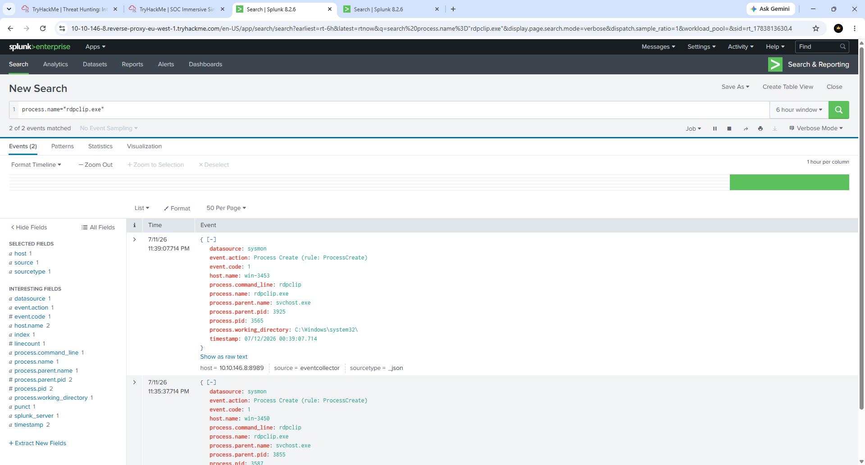Click the Splunk enterprise logo
This screenshot has width=865, height=465.
(x=40, y=47)
